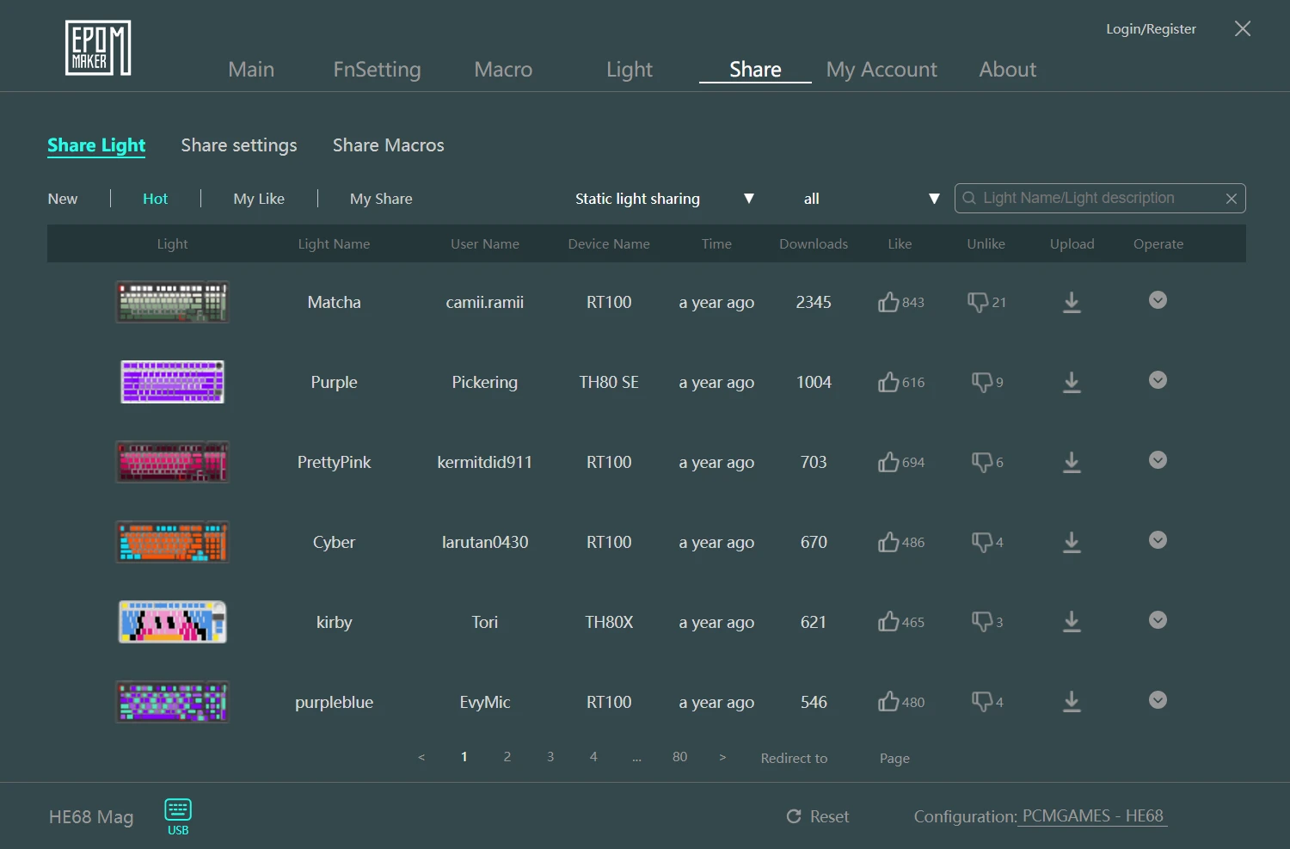Download the Cyber light profile
Viewport: 1290px width, 849px height.
coord(1072,542)
